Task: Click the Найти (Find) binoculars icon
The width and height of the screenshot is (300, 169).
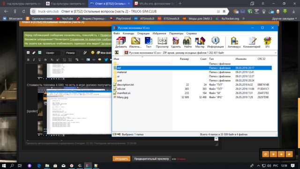Action: pos(187,42)
